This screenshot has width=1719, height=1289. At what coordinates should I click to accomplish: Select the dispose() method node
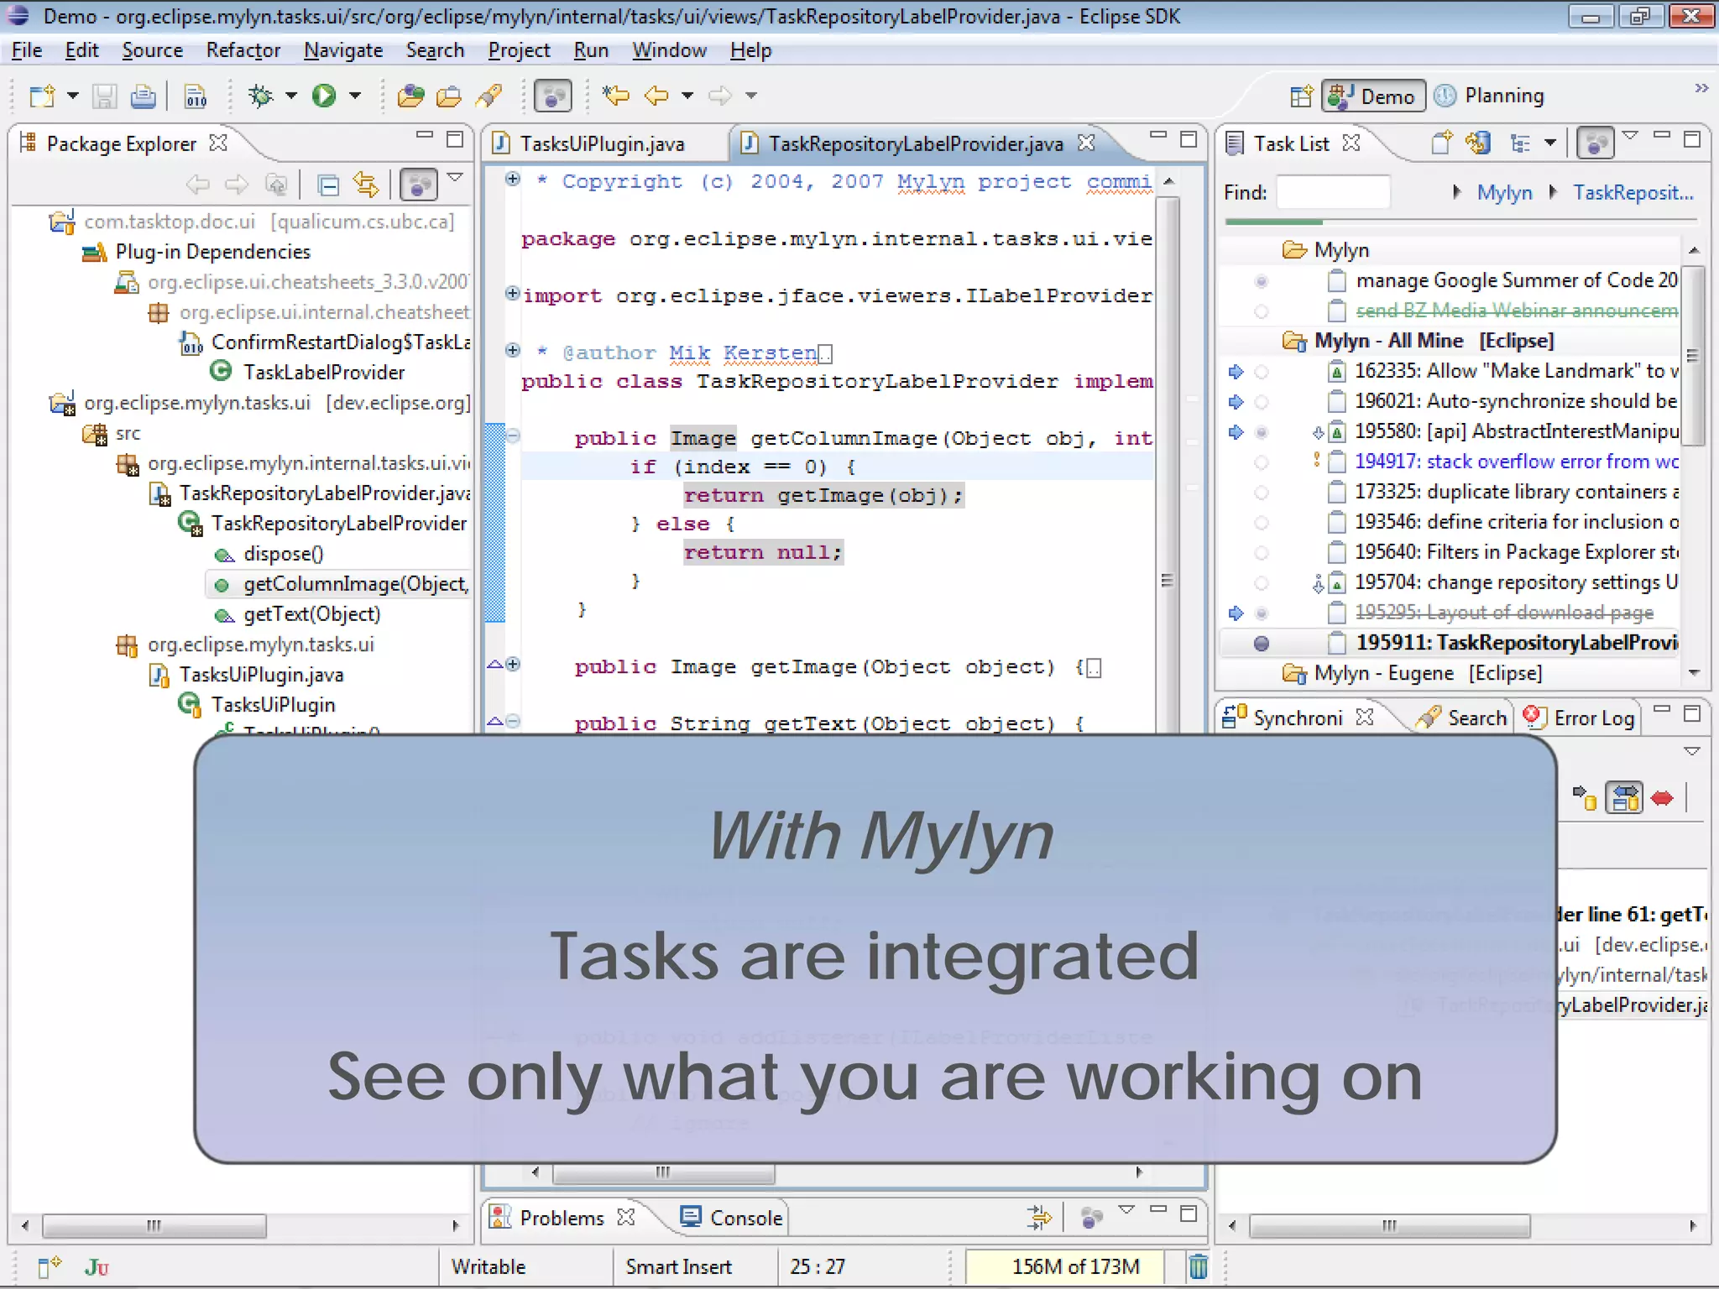[283, 554]
